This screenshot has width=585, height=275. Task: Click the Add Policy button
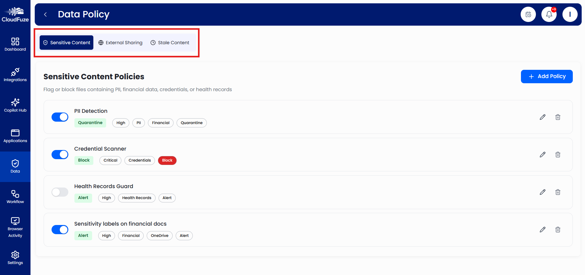(x=546, y=76)
